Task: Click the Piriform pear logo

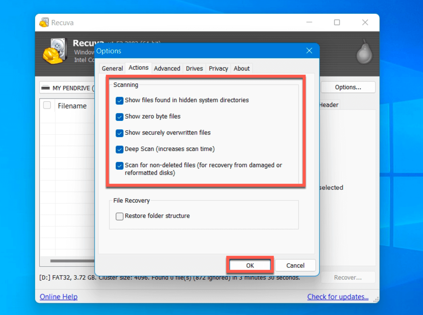Action: (x=364, y=52)
